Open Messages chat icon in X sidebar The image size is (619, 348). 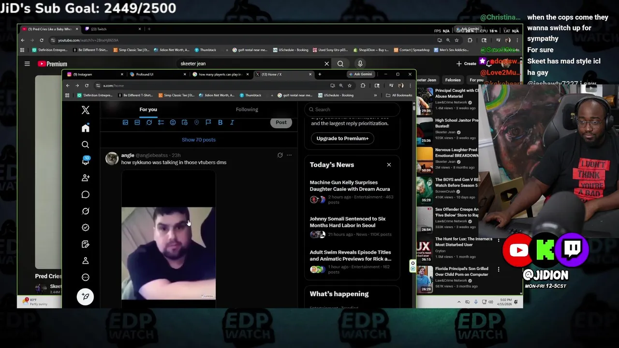pyautogui.click(x=86, y=194)
